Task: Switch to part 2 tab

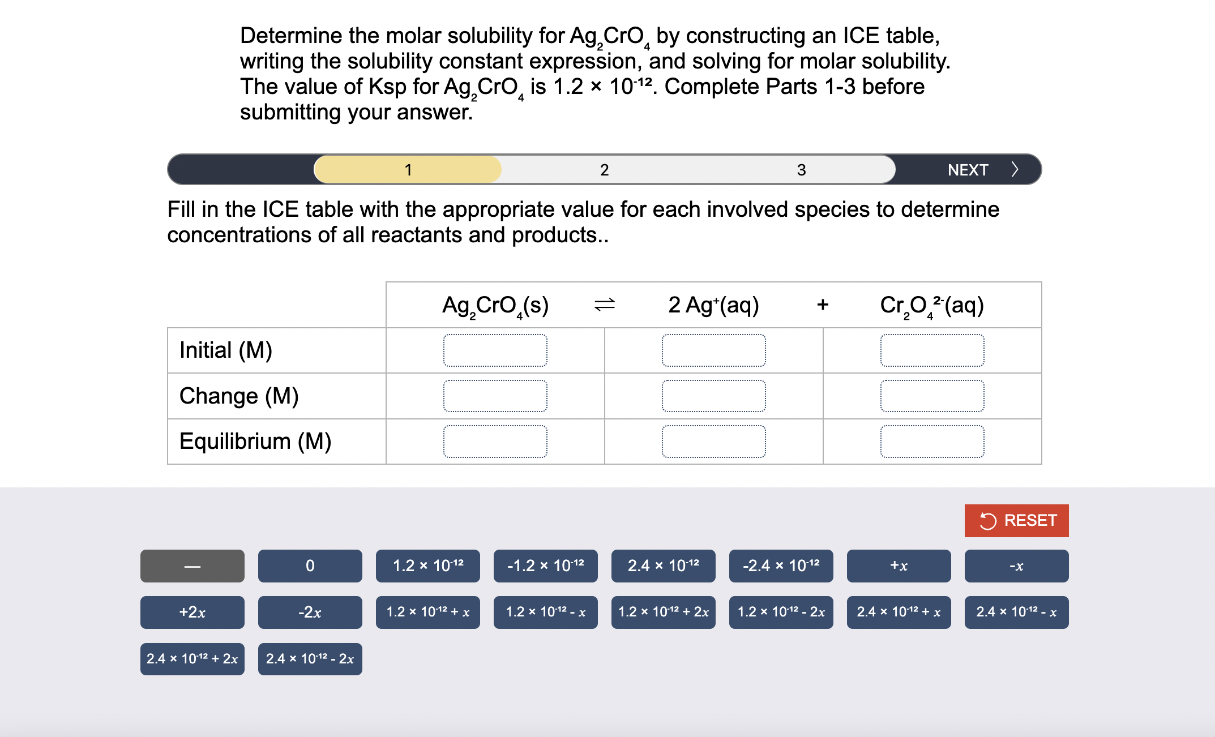Action: (604, 170)
